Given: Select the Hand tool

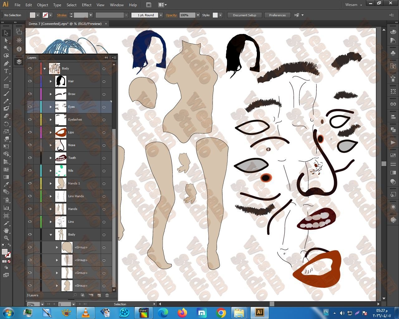Looking at the screenshot, I should point(6,231).
